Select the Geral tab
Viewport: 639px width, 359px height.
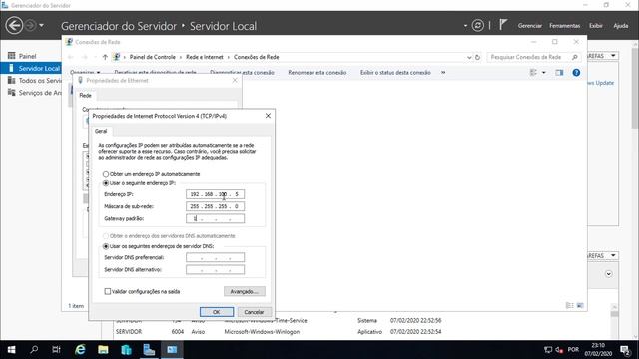pyautogui.click(x=101, y=131)
